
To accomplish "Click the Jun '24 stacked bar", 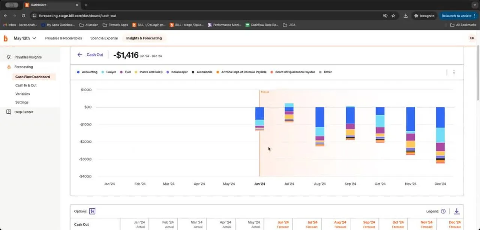I will coord(259,119).
